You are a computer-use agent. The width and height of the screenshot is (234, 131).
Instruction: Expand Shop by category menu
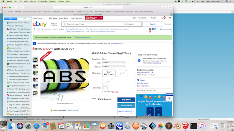click(55, 24)
